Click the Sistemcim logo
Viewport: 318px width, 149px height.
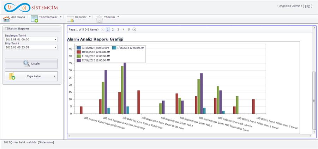pos(29,7)
